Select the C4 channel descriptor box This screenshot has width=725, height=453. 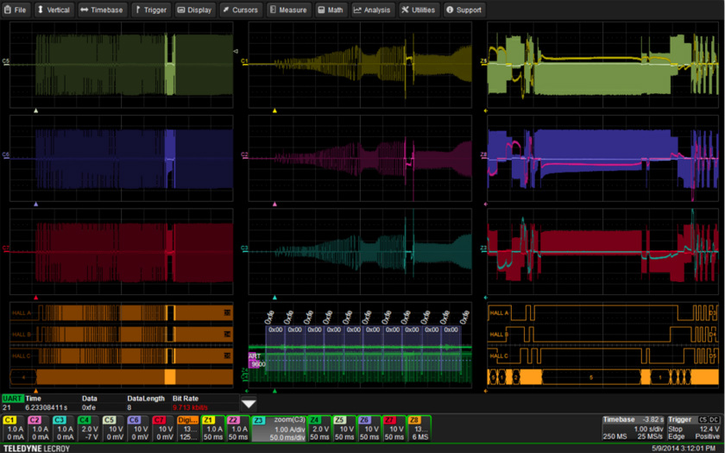click(89, 428)
